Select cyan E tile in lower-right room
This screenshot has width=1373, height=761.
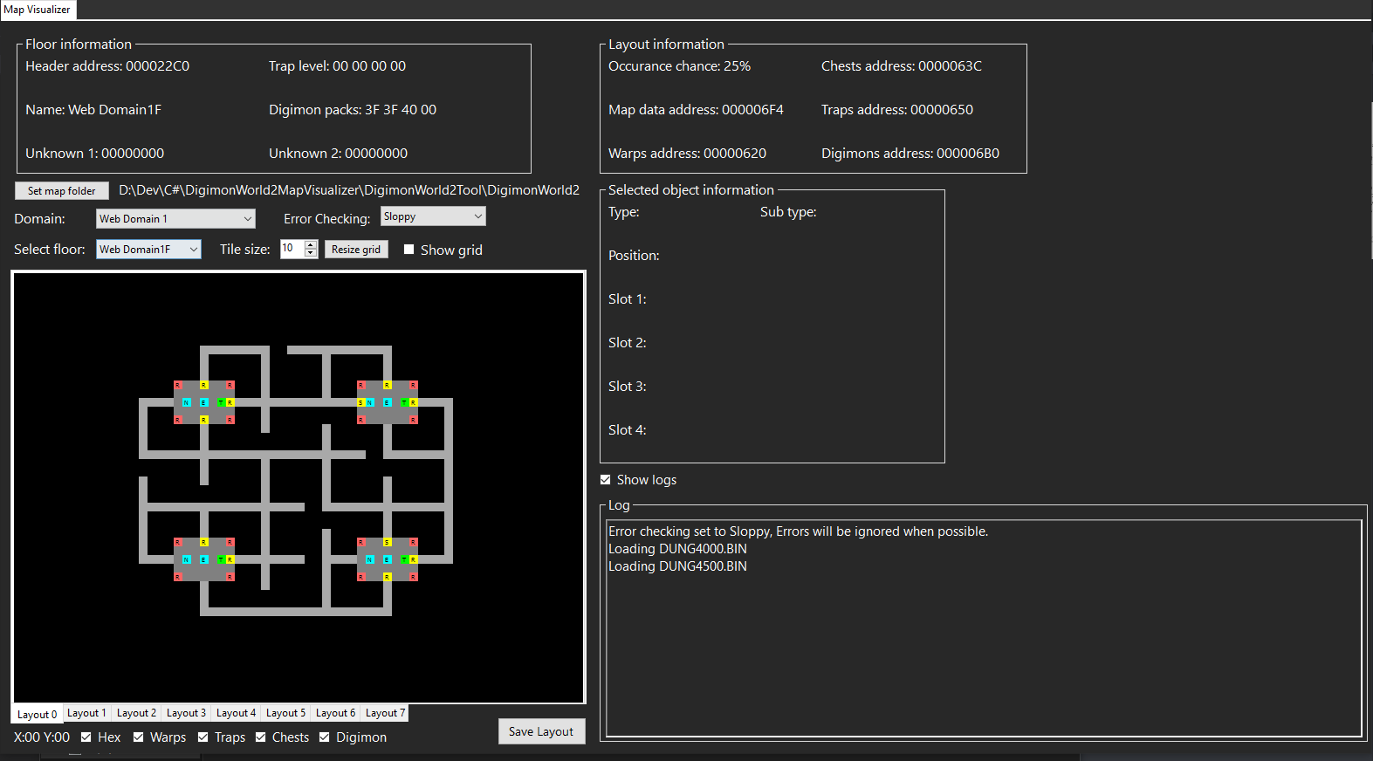(388, 559)
